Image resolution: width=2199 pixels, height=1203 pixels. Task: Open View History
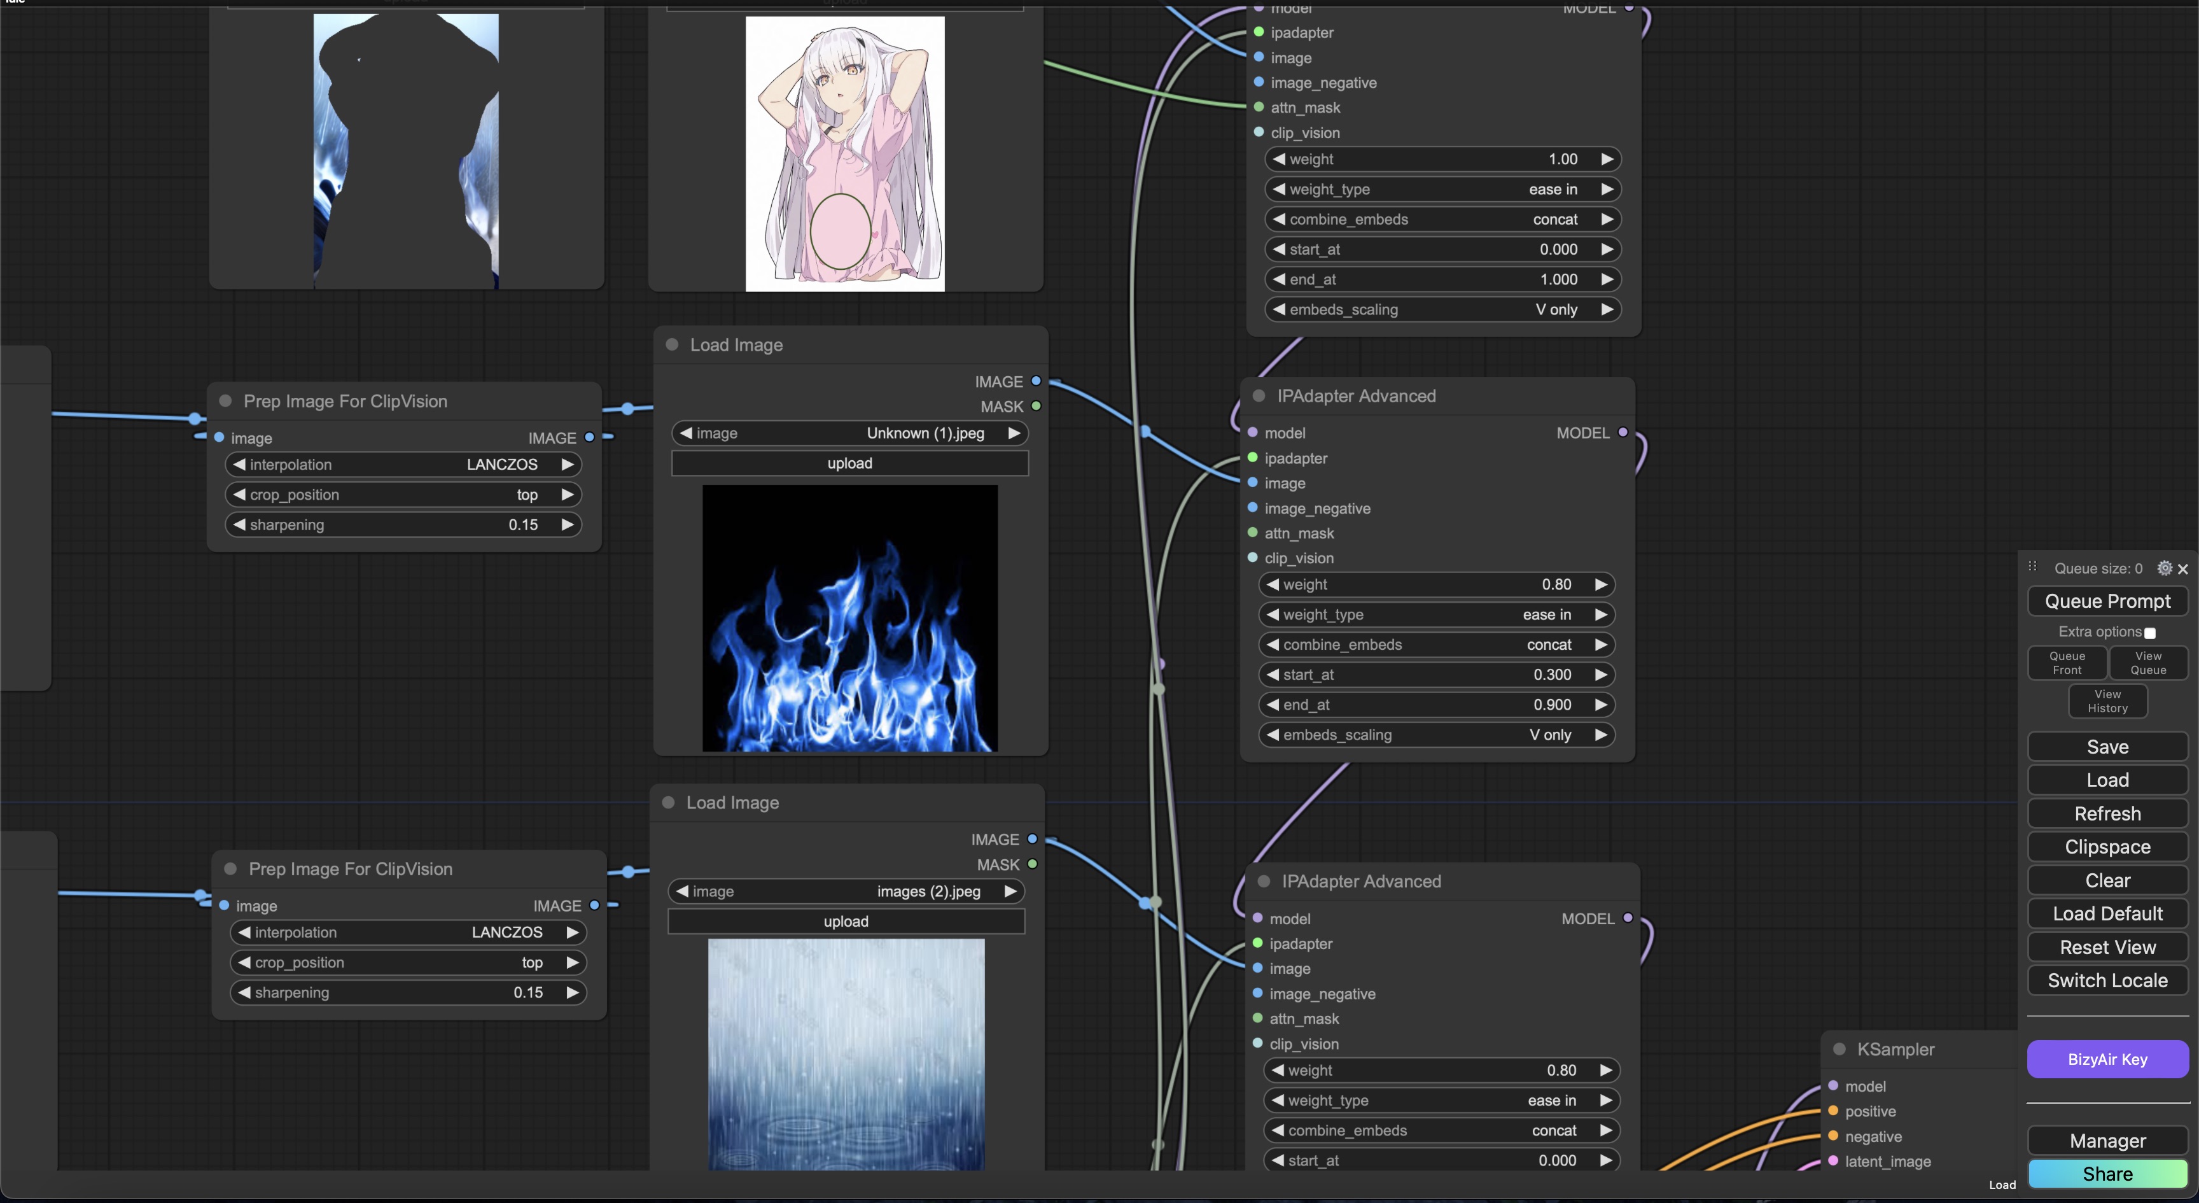(x=2107, y=701)
